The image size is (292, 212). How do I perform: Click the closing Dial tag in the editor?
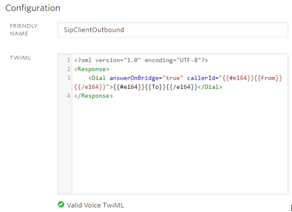(210, 87)
